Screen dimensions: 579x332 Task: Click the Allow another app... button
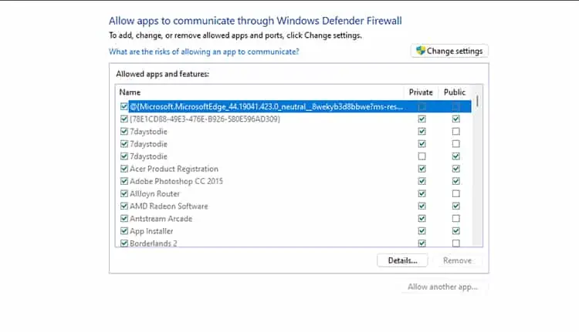point(443,287)
